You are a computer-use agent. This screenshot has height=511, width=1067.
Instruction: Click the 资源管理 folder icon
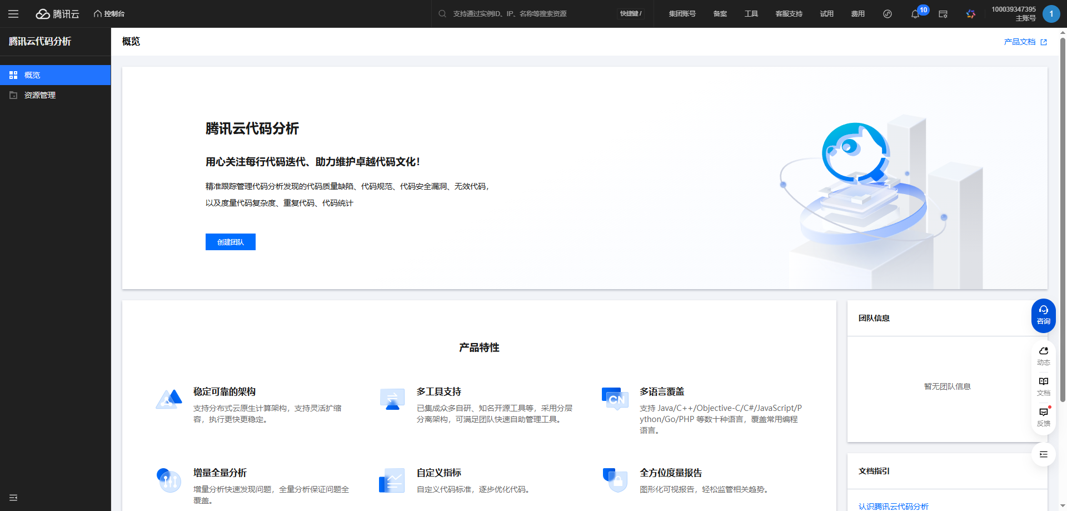click(x=13, y=95)
